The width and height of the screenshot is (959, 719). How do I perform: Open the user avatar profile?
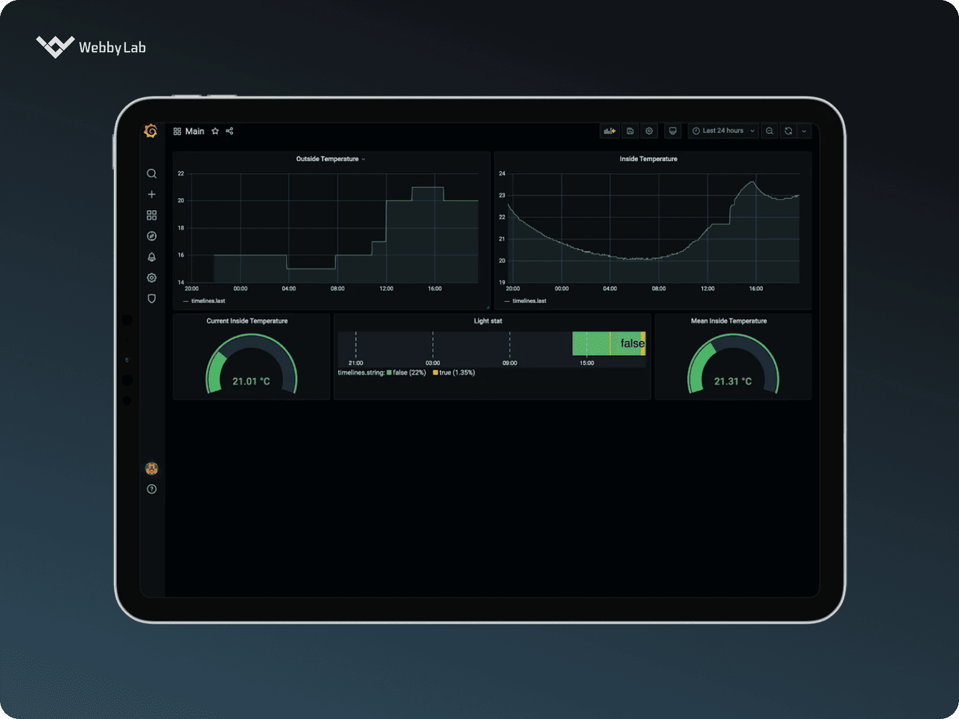152,469
